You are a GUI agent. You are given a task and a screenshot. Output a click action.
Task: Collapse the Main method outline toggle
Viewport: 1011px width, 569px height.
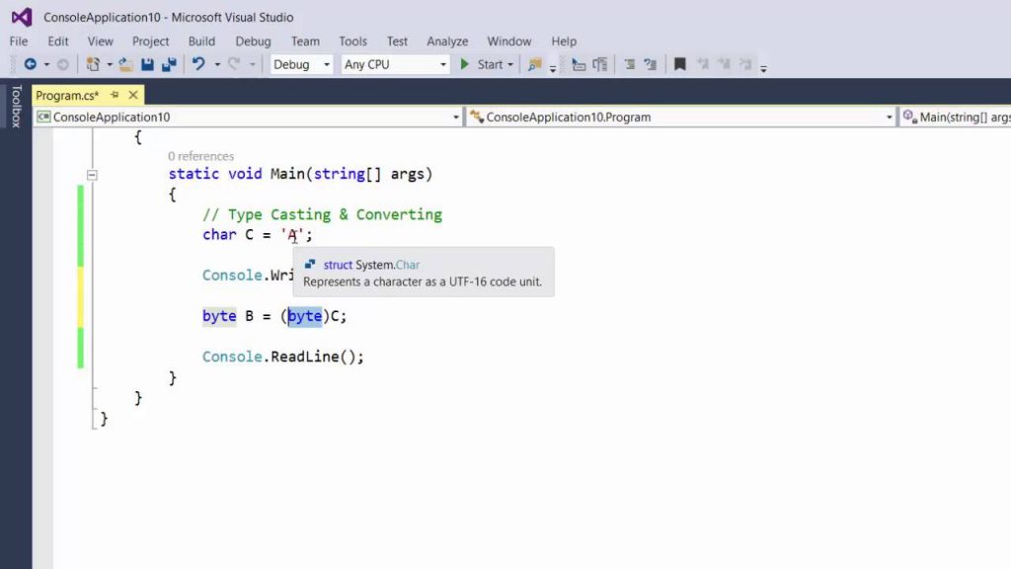pyautogui.click(x=92, y=175)
